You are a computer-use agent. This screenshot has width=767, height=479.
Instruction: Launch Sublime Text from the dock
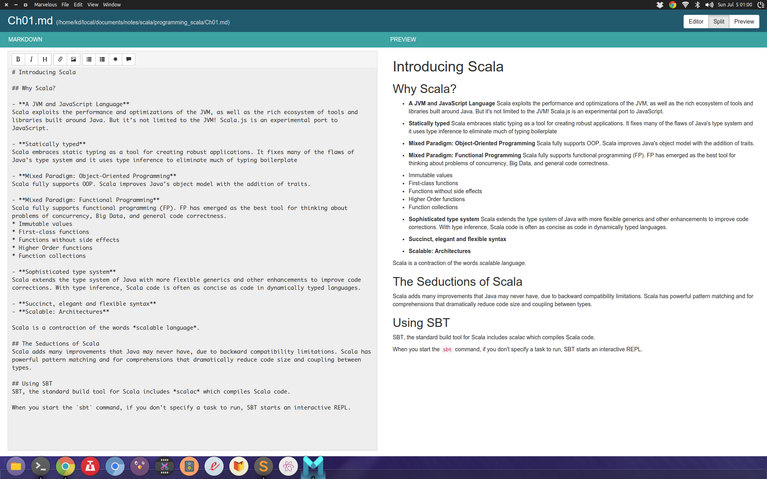tap(264, 466)
